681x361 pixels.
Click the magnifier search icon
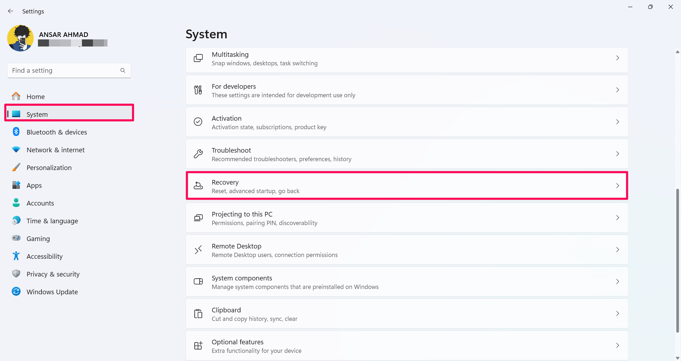(x=123, y=71)
